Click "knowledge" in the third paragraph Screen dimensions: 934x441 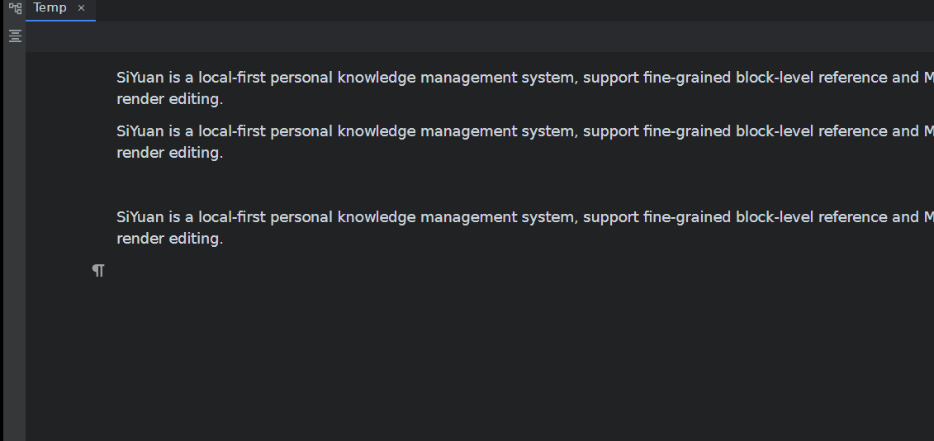pyautogui.click(x=377, y=217)
